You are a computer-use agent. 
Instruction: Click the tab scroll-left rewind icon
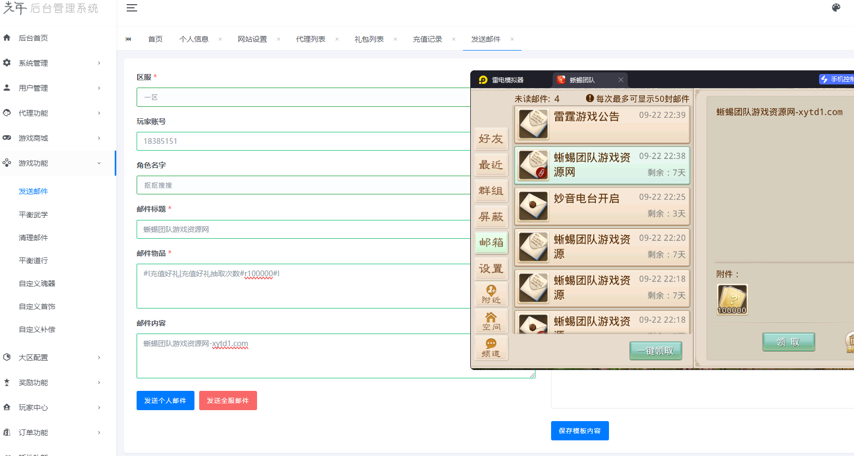(x=128, y=39)
